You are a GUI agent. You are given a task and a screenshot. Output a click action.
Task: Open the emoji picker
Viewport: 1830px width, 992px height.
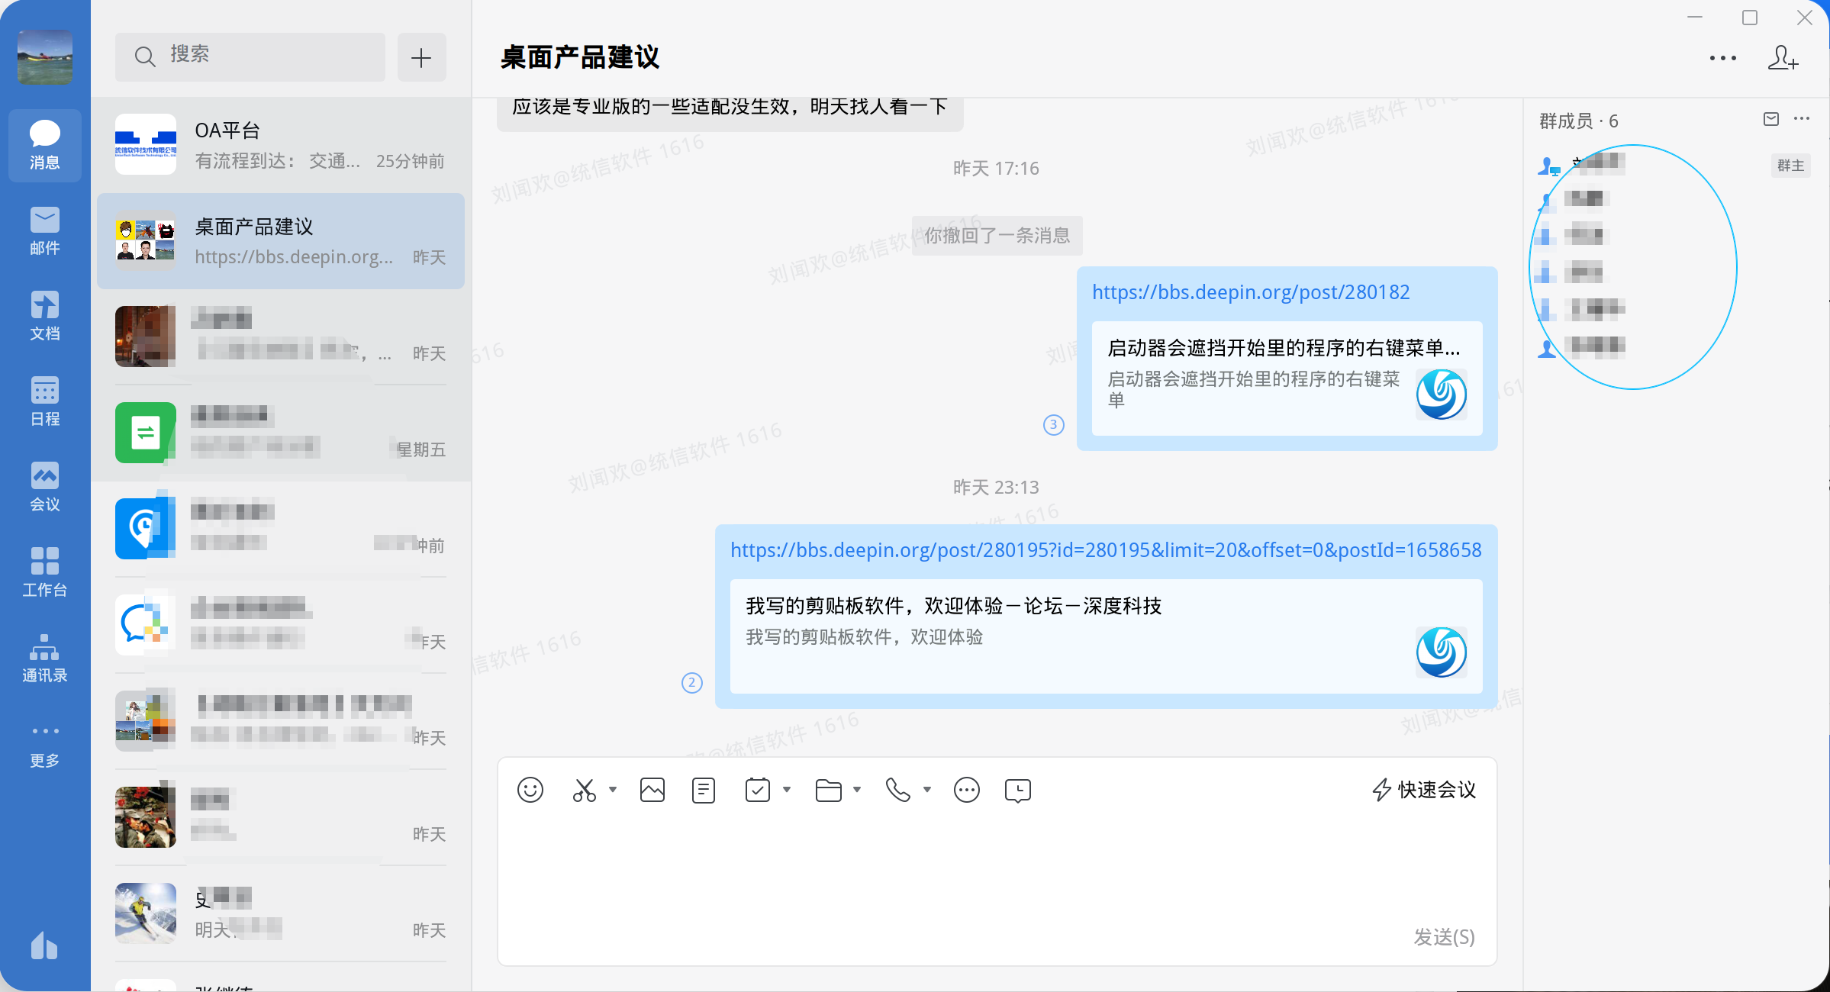[530, 790]
